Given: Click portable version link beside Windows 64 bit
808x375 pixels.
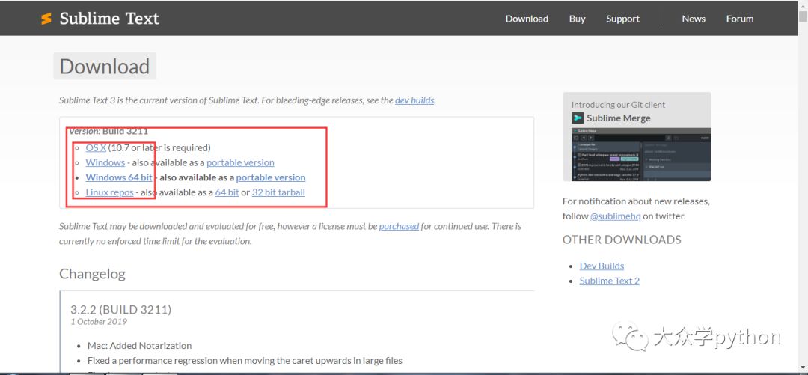Looking at the screenshot, I should click(271, 177).
